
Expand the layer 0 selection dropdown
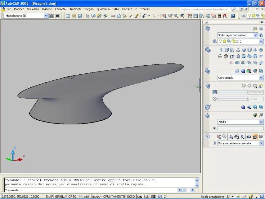pos(261,41)
